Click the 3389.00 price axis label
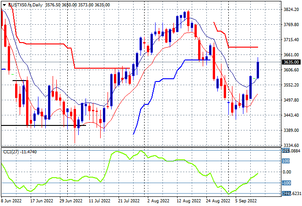 [291, 130]
